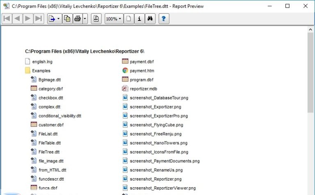Select text 'screenshot_FreeRenju.png'
Viewport: 315px width, 195px height.
[x=156, y=134]
